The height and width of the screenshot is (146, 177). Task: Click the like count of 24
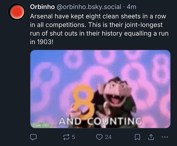click(108, 137)
